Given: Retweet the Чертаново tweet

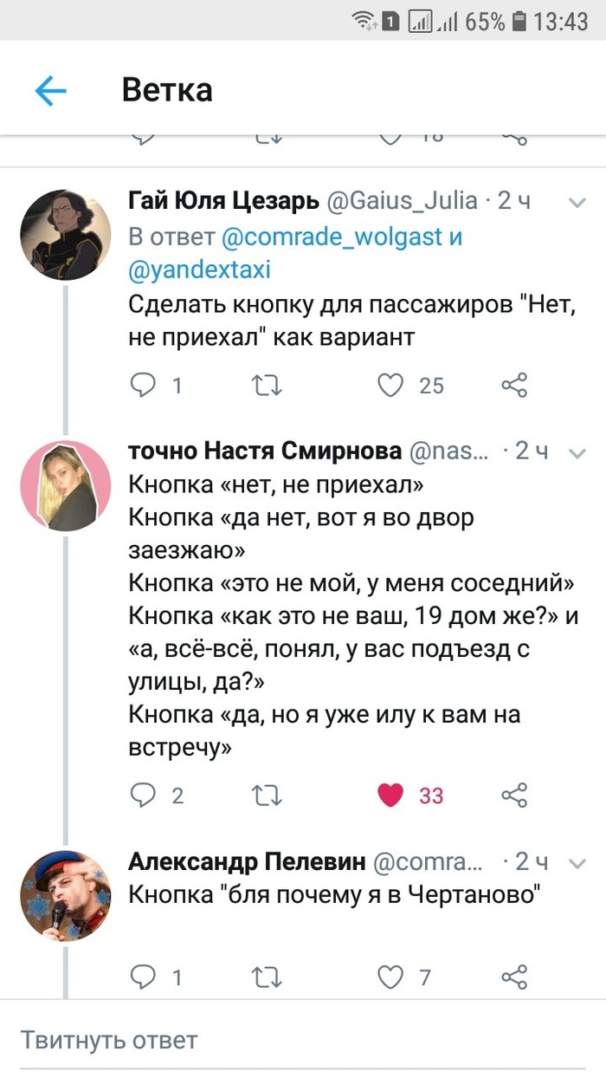Looking at the screenshot, I should [x=267, y=977].
